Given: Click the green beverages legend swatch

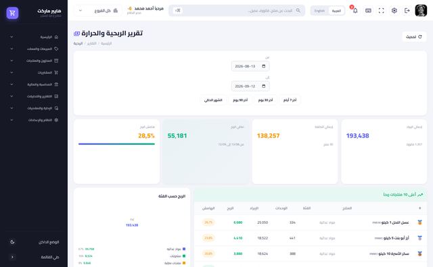Looking at the screenshot, I should [184, 256].
